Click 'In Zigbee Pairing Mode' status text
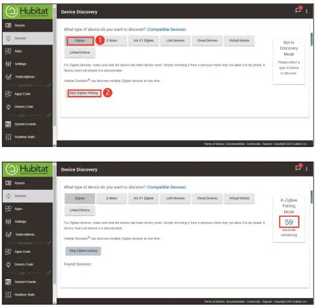Image resolution: width=317 pixels, height=306 pixels. [289, 206]
